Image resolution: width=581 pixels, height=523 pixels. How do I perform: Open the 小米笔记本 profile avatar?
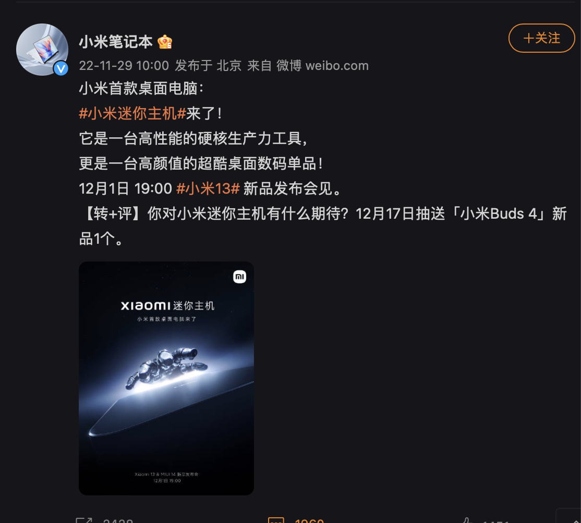point(42,50)
